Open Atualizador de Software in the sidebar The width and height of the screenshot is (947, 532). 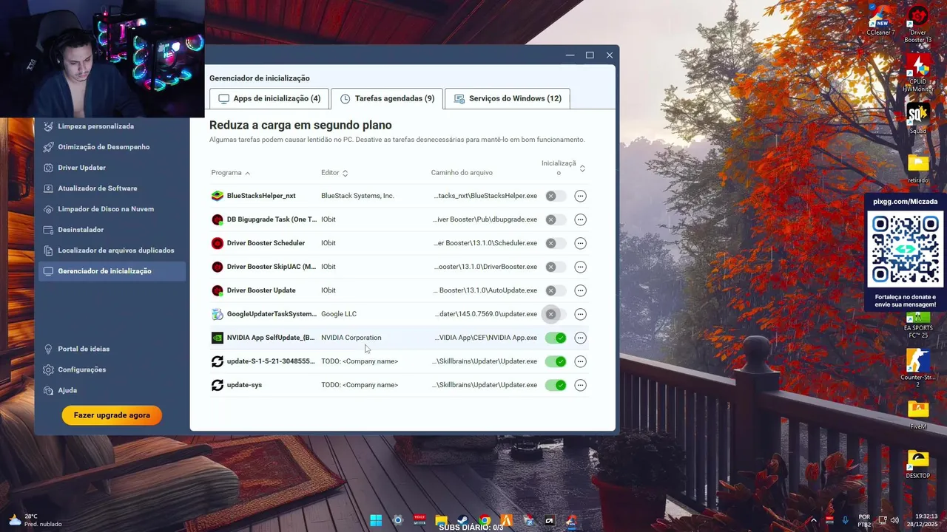coord(111,188)
